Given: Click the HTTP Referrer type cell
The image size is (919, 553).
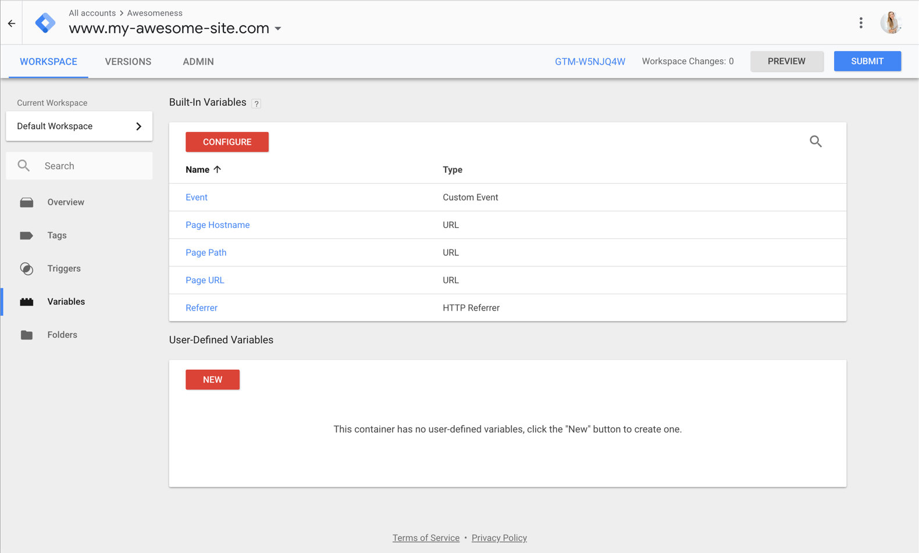Looking at the screenshot, I should [x=471, y=308].
